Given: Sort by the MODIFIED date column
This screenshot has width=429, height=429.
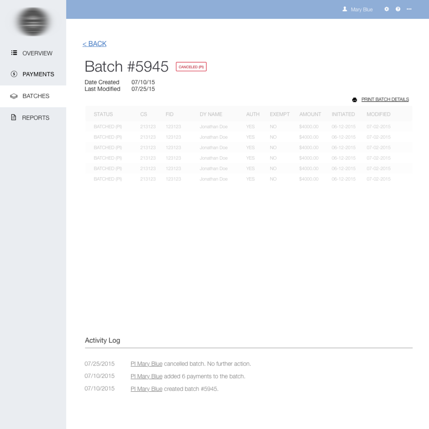Looking at the screenshot, I should [x=378, y=114].
